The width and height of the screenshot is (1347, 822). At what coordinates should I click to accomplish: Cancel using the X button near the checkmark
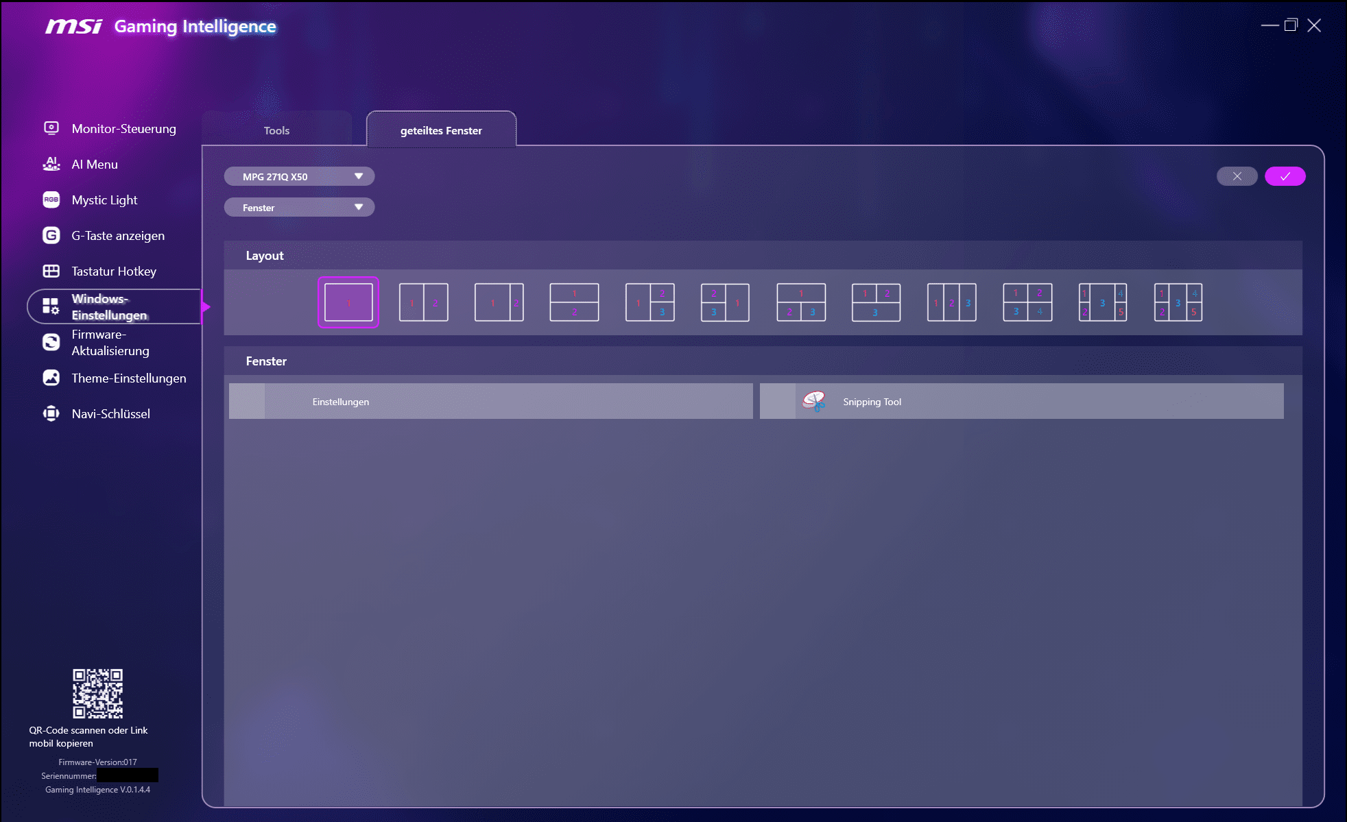point(1237,176)
